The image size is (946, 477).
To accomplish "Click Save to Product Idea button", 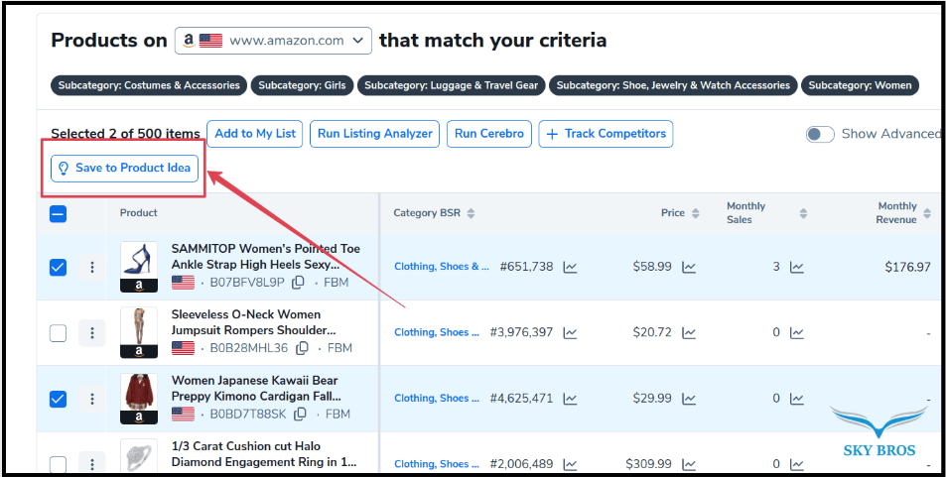I will click(x=125, y=168).
